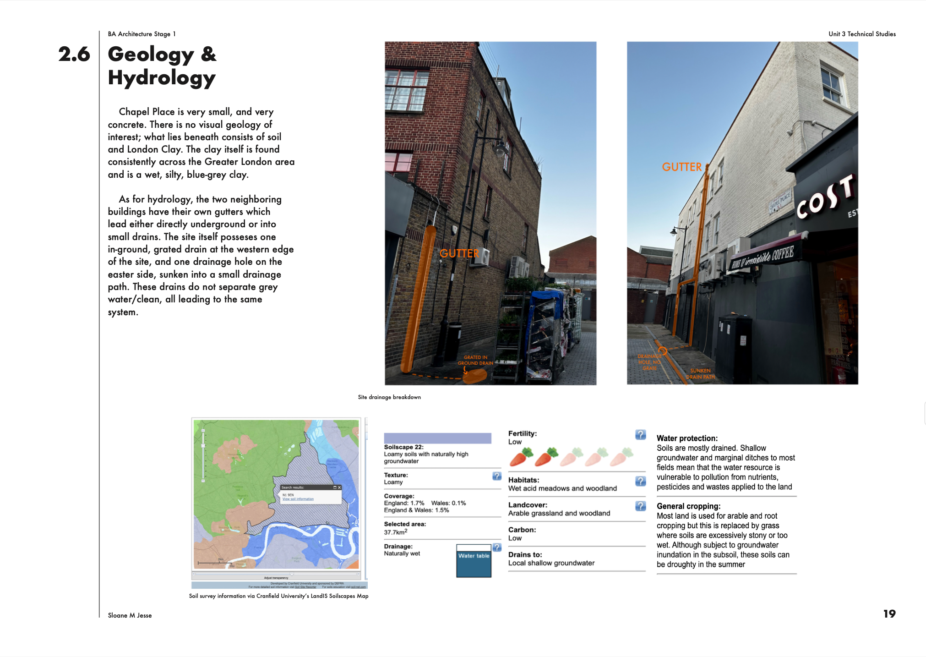Click the soil survey Cranfield University caption
The width and height of the screenshot is (926, 657).
pyautogui.click(x=278, y=596)
